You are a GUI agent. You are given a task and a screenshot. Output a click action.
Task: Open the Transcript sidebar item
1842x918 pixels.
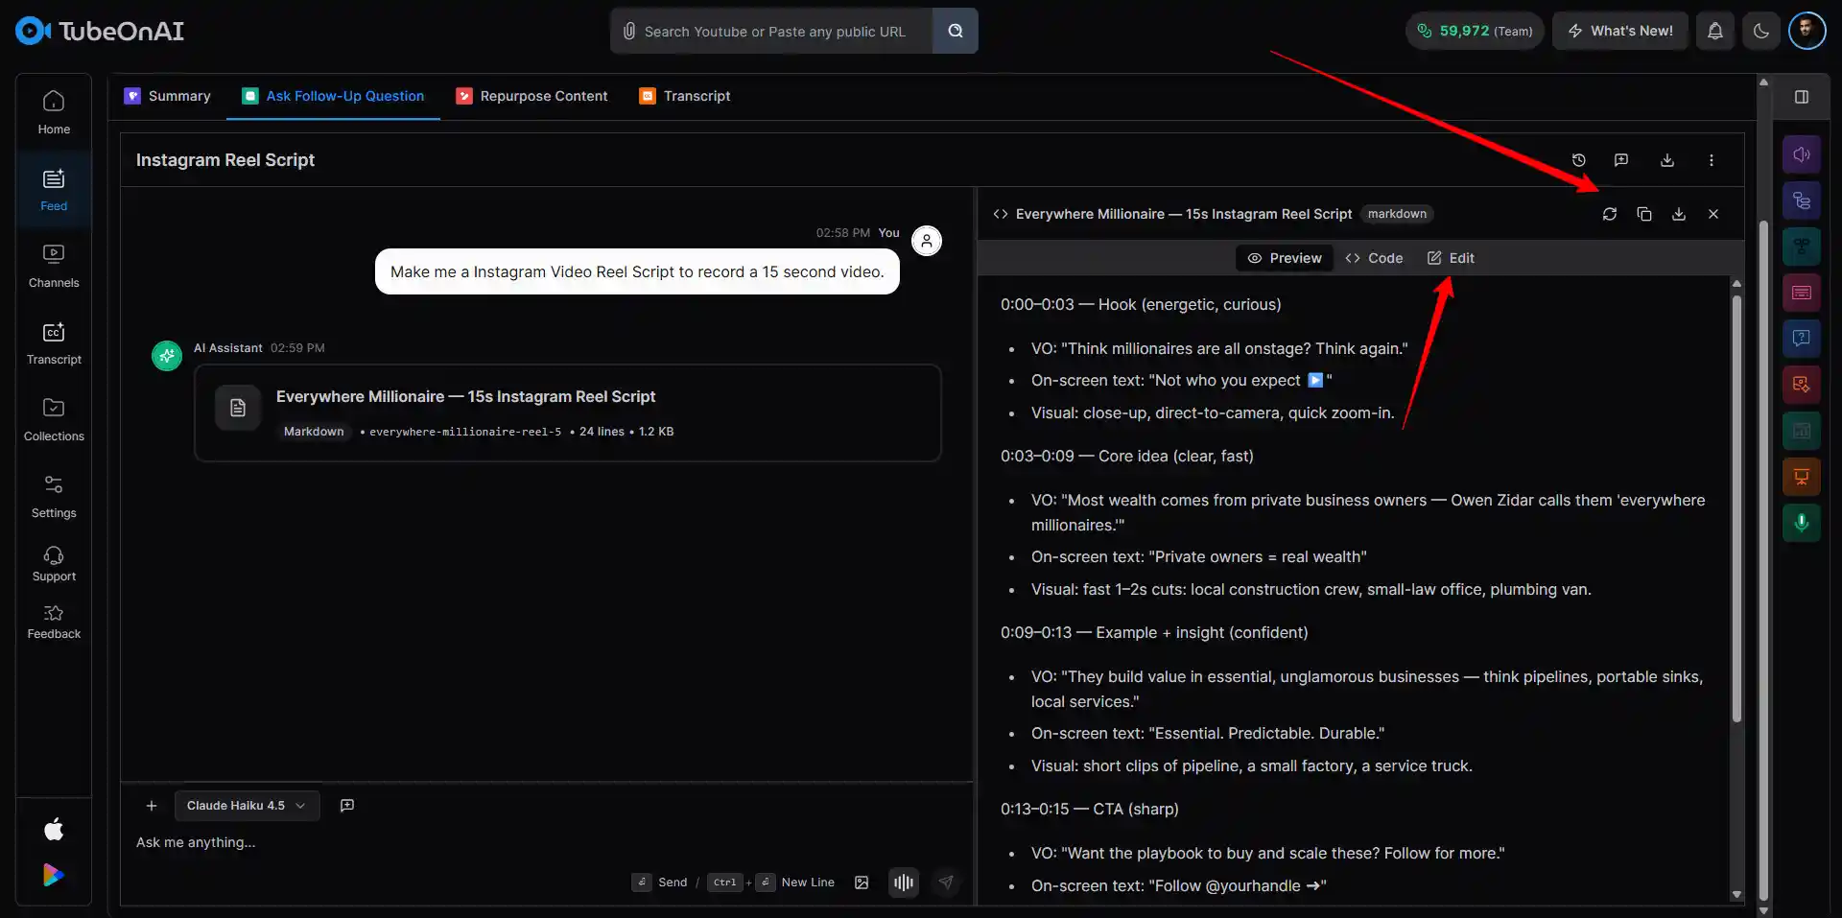pos(54,342)
